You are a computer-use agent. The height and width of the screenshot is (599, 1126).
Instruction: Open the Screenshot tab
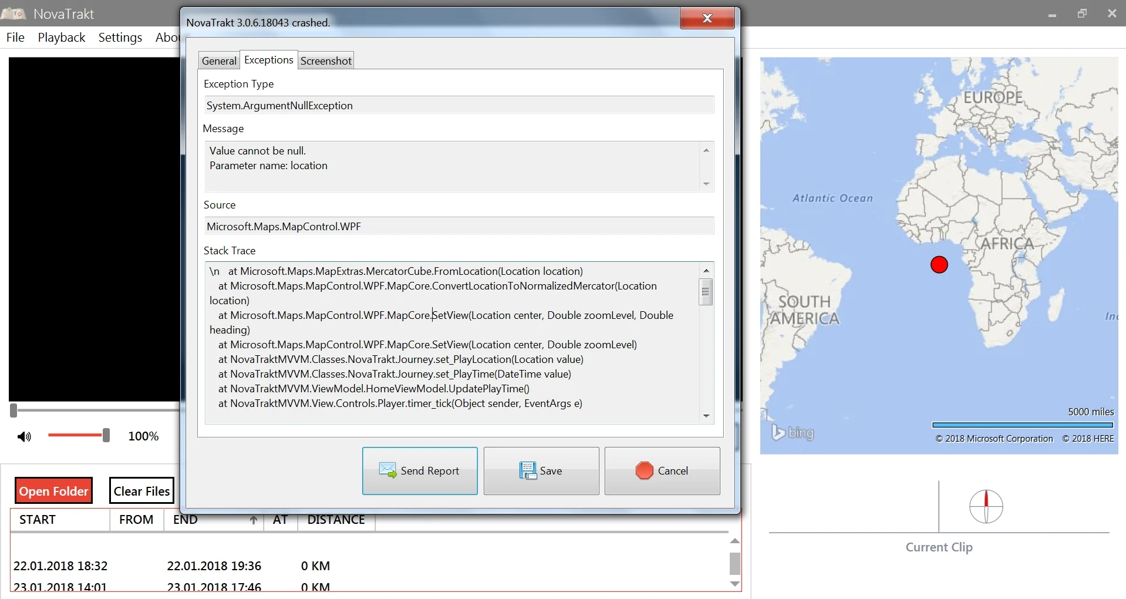[x=326, y=60]
